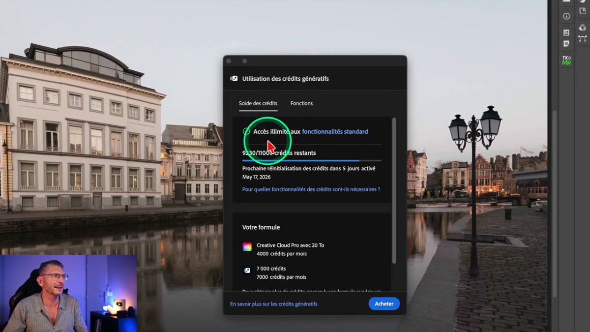Click the '7 000 crédits' label

271,269
